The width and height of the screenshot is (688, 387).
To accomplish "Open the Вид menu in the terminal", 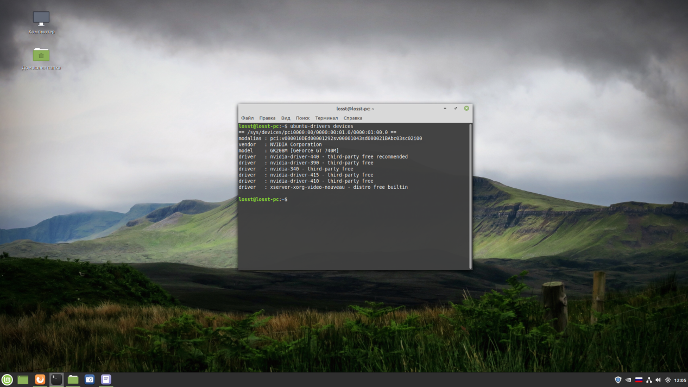I will pos(286,118).
